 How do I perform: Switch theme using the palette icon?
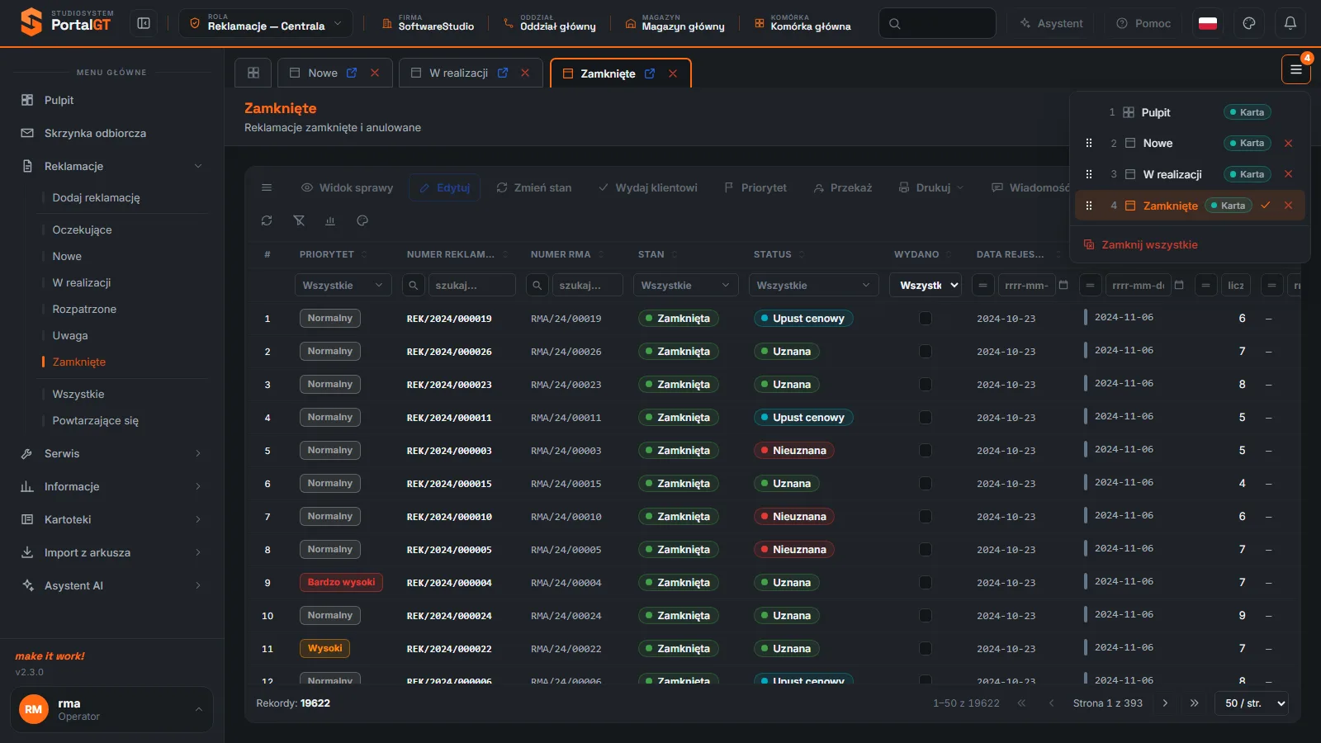coord(1249,23)
